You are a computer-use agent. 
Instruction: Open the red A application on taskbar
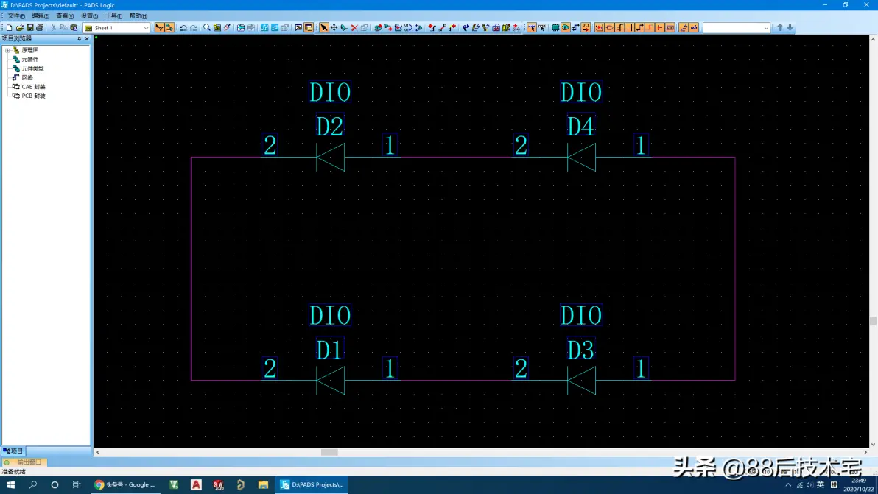pos(196,484)
